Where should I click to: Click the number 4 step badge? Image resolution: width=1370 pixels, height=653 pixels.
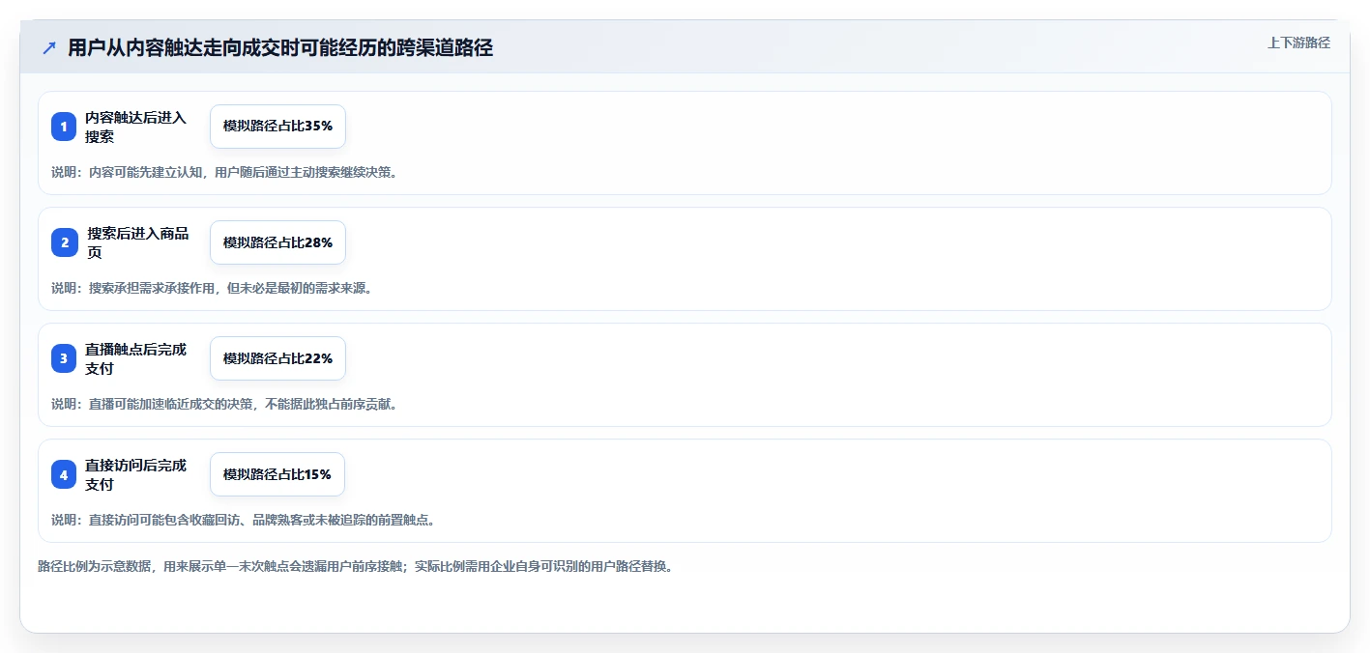(64, 474)
